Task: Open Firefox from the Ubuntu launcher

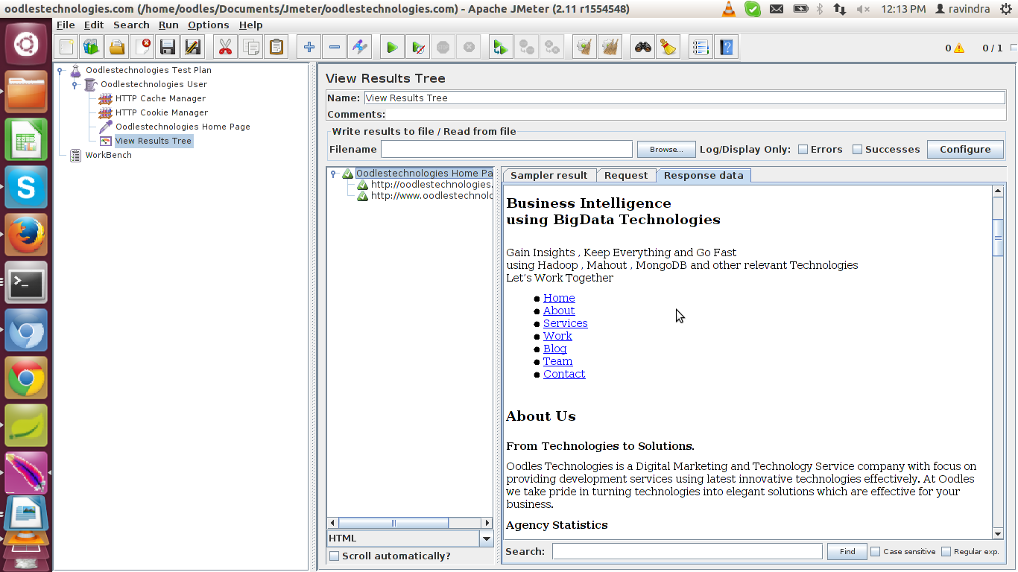Action: tap(26, 235)
